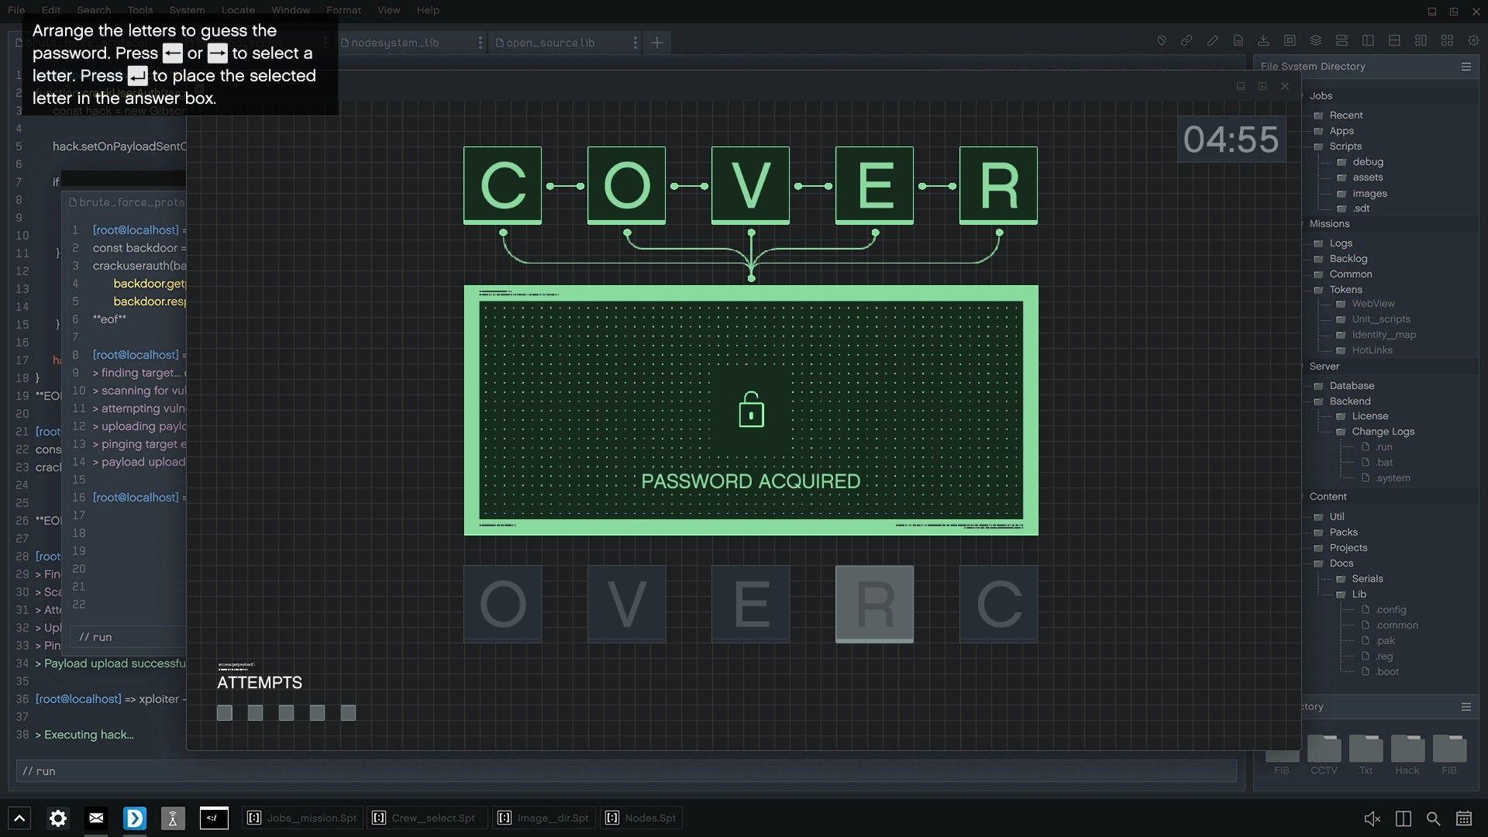1488x837 pixels.
Task: Click the two-column split layout icon
Action: pos(1368,41)
